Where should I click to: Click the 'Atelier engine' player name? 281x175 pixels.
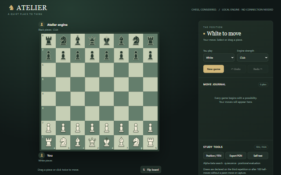point(58,24)
